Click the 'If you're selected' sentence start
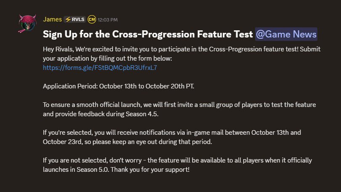 (x=68, y=132)
